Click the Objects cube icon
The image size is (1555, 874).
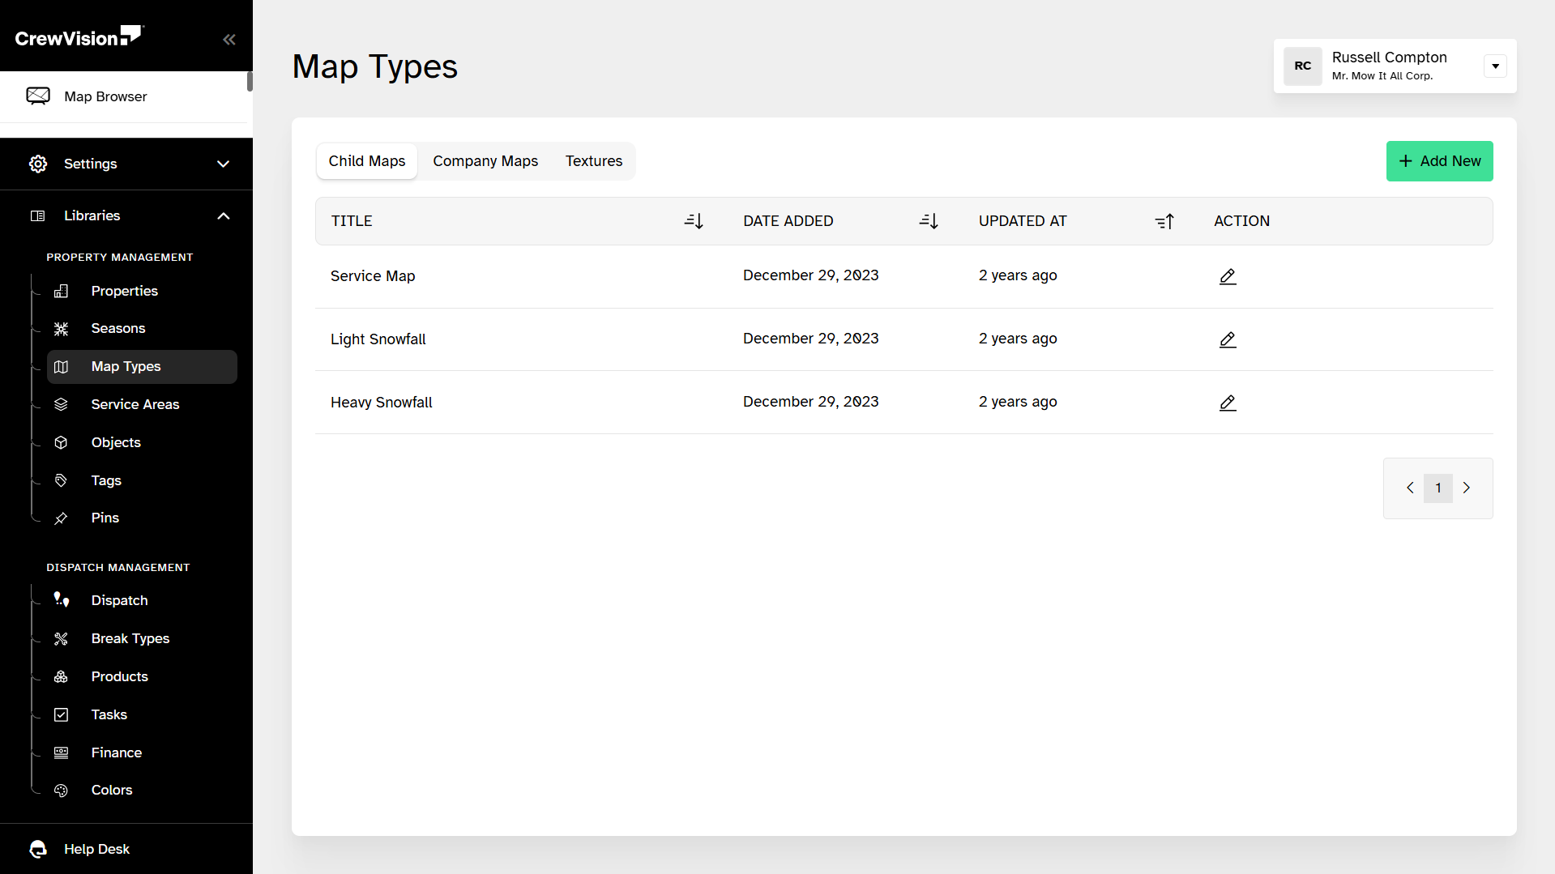61,442
